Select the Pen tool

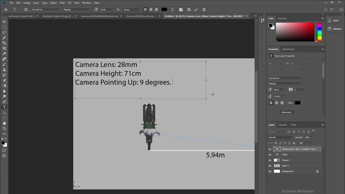4,102
